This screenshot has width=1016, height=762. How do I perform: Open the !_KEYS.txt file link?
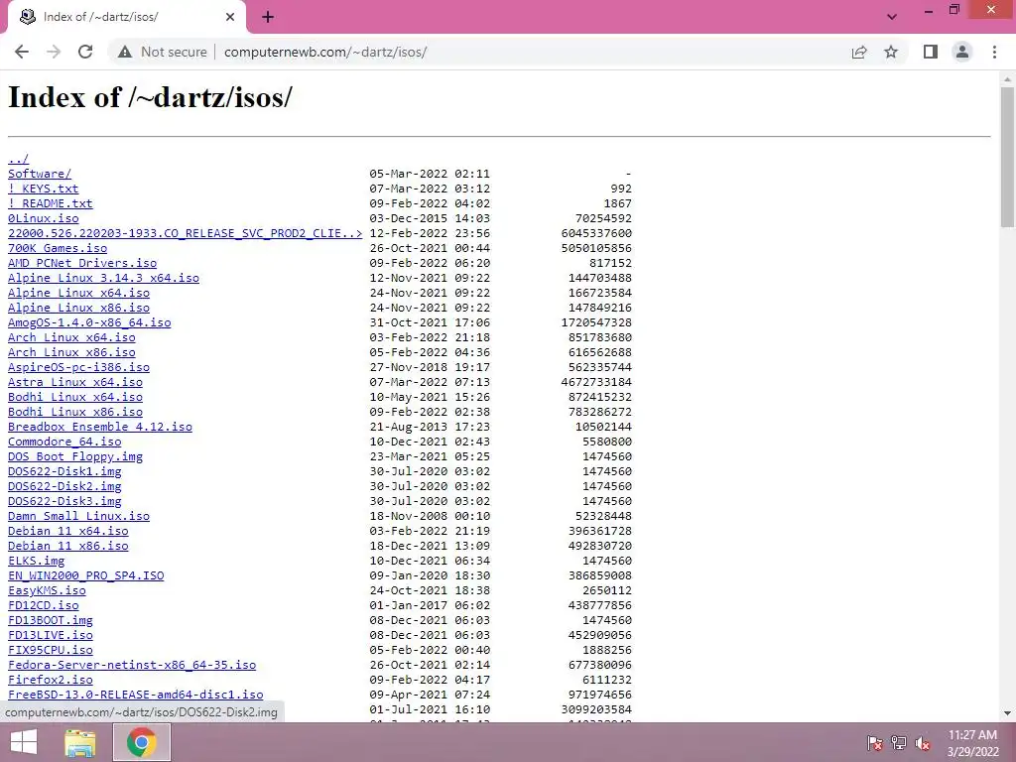coord(44,189)
